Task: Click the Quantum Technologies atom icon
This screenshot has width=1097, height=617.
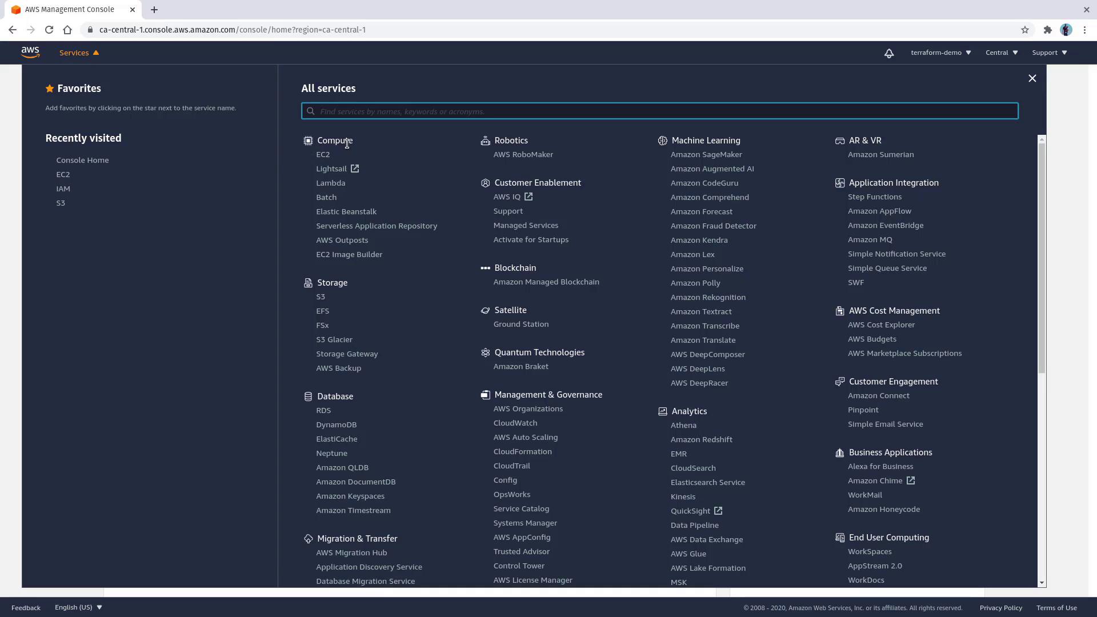Action: pyautogui.click(x=485, y=352)
